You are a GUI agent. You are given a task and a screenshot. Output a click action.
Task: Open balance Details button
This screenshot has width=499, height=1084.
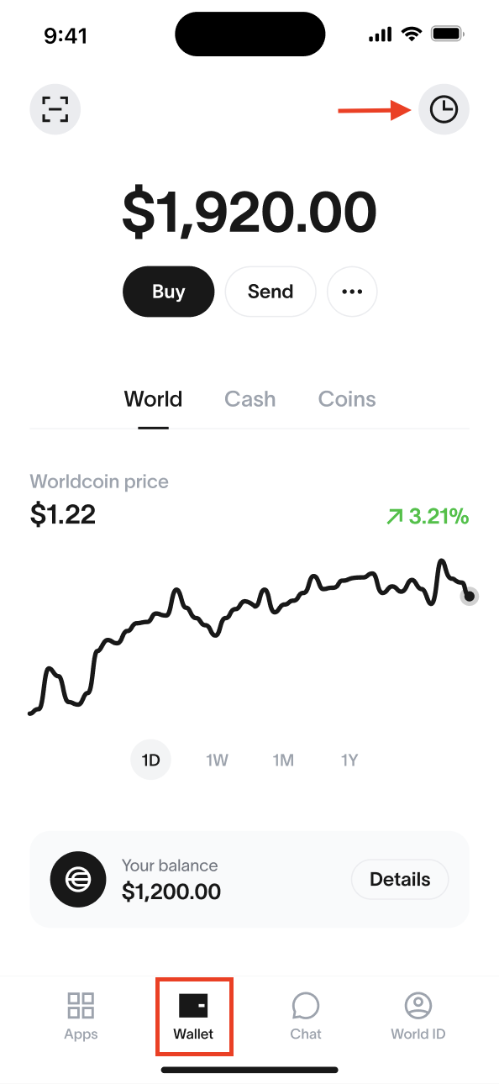[x=400, y=880]
